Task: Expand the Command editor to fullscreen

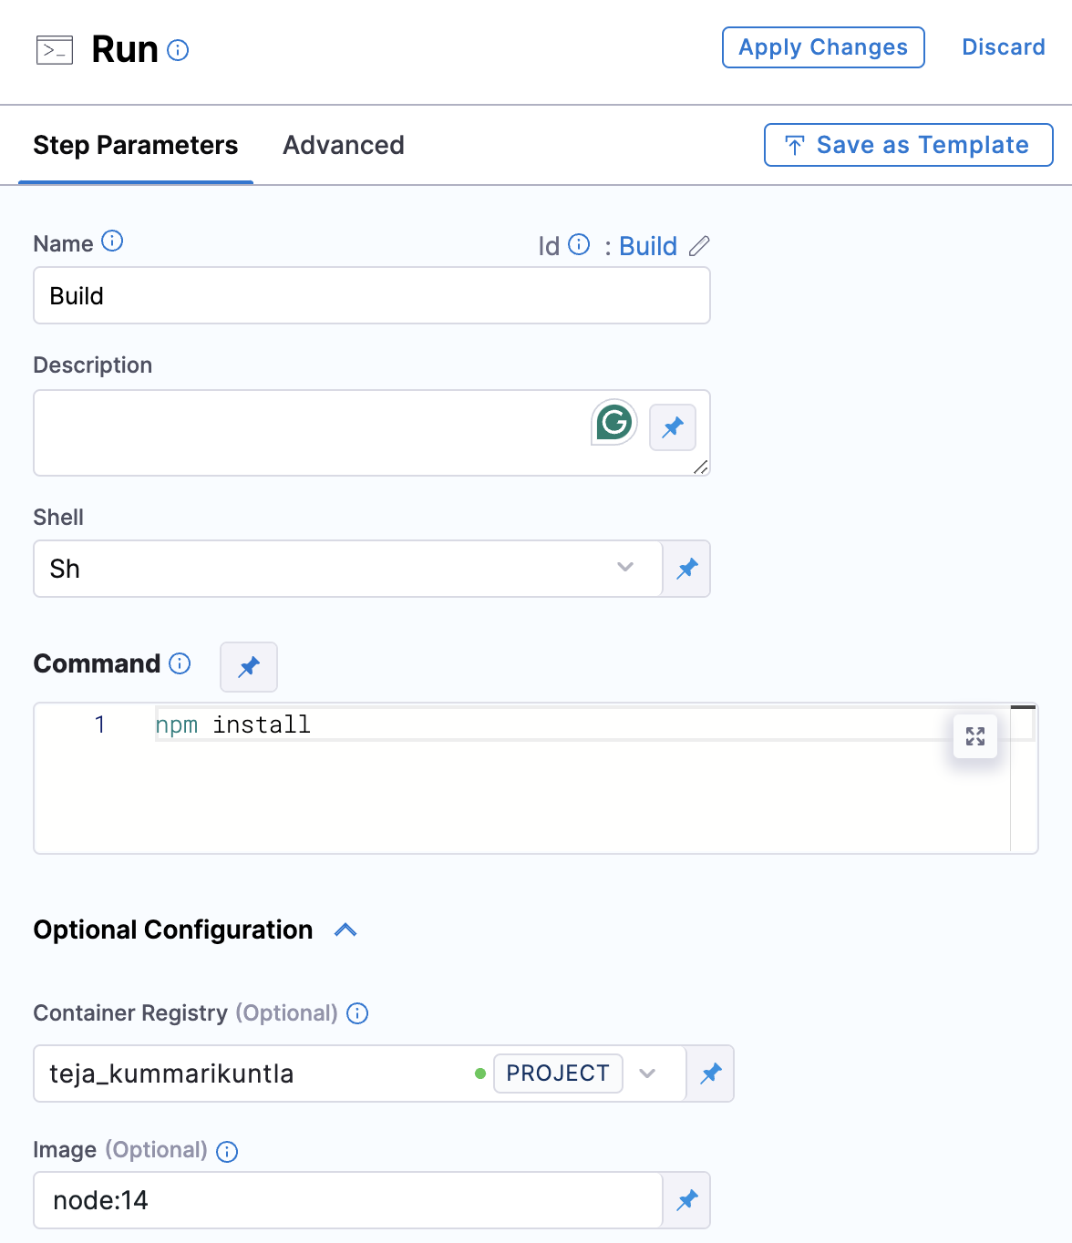Action: pyautogui.click(x=975, y=736)
